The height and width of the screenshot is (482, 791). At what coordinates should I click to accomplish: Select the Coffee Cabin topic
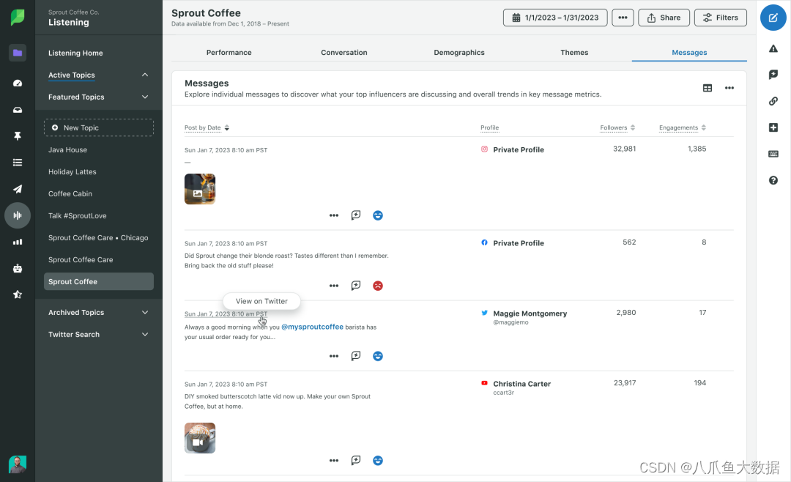(70, 194)
